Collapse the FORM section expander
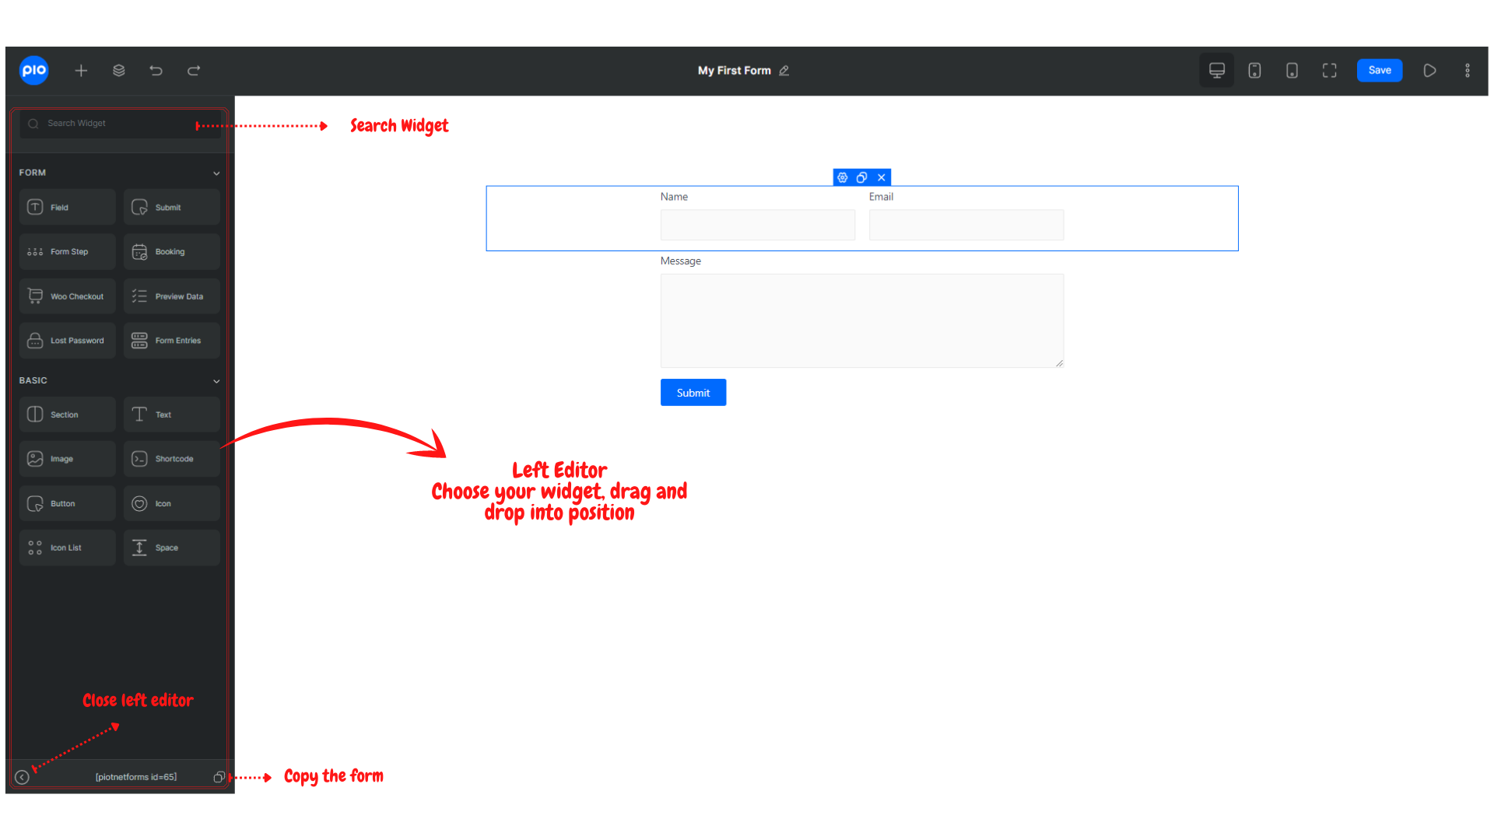The height and width of the screenshot is (840, 1494). (216, 173)
